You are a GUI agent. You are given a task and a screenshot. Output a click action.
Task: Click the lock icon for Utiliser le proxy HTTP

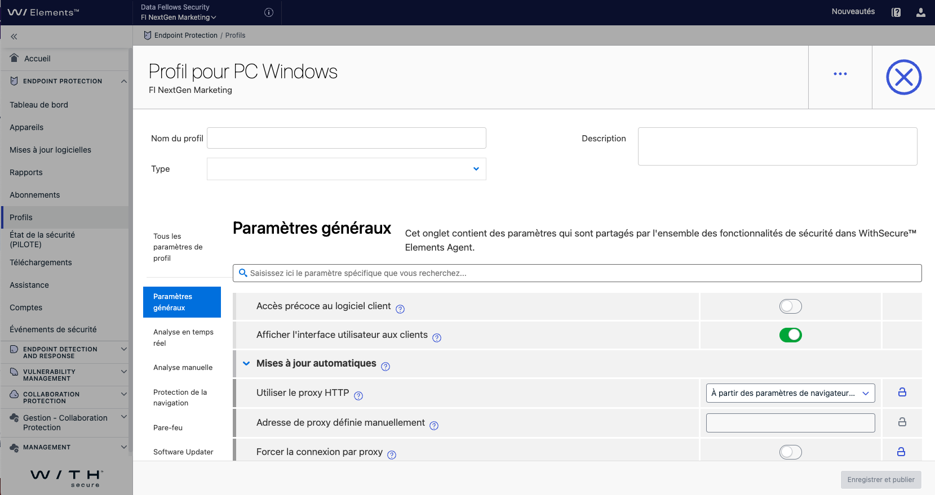click(x=902, y=393)
